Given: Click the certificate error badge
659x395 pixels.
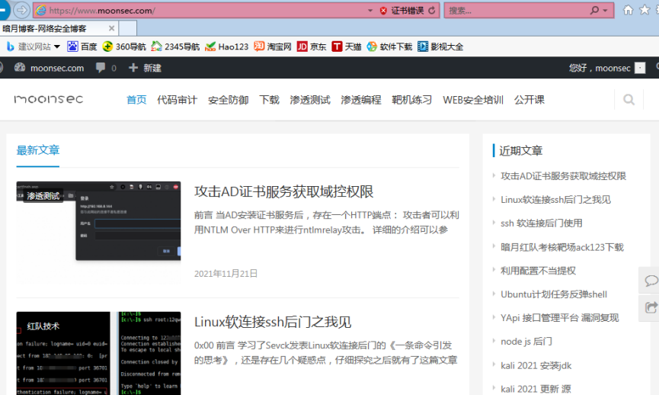Looking at the screenshot, I should (401, 11).
